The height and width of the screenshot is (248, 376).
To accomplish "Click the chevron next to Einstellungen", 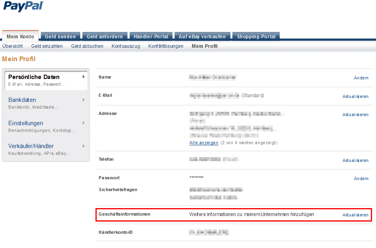I will 83,123.
